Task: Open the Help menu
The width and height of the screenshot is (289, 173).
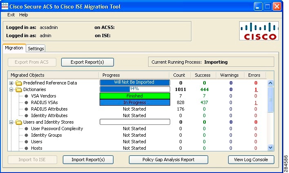Action: click(x=24, y=15)
